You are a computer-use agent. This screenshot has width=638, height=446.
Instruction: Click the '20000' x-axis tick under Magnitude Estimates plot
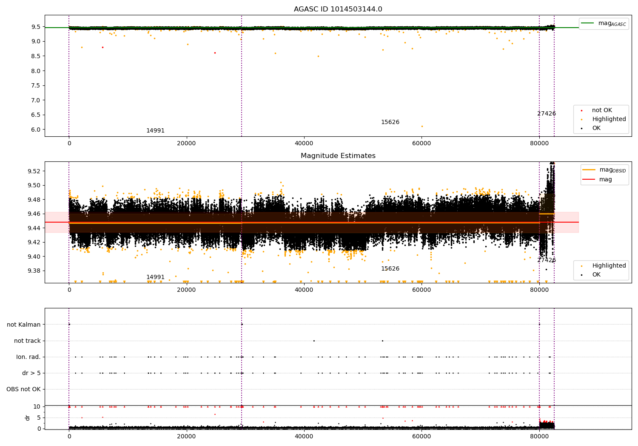tap(186, 290)
